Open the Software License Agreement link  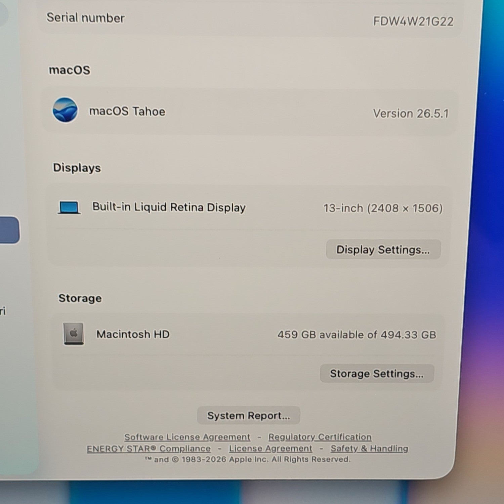pyautogui.click(x=187, y=437)
